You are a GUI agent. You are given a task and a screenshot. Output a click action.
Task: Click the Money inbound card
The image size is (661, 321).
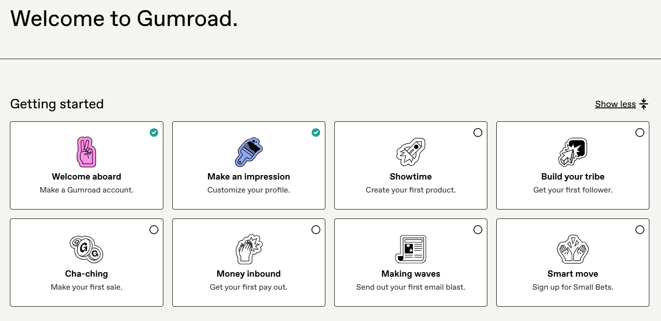248,262
